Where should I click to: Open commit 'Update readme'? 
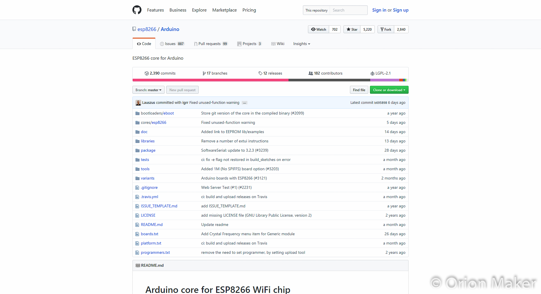tap(215, 225)
